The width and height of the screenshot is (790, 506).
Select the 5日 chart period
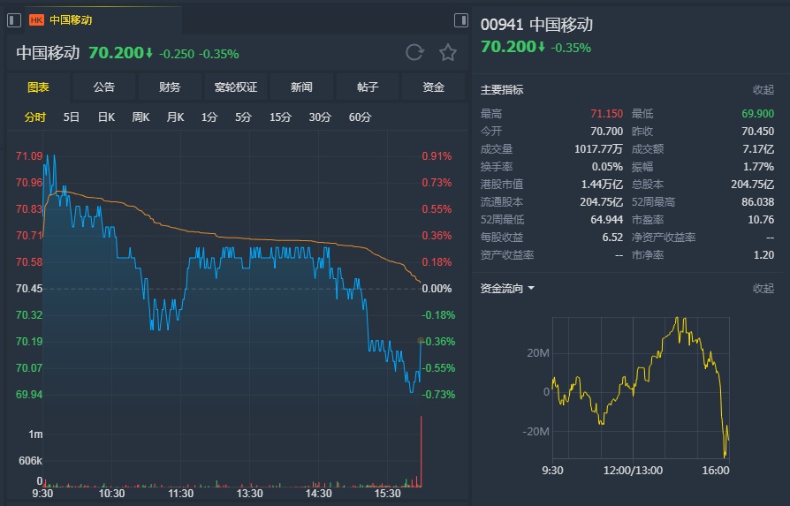click(72, 117)
